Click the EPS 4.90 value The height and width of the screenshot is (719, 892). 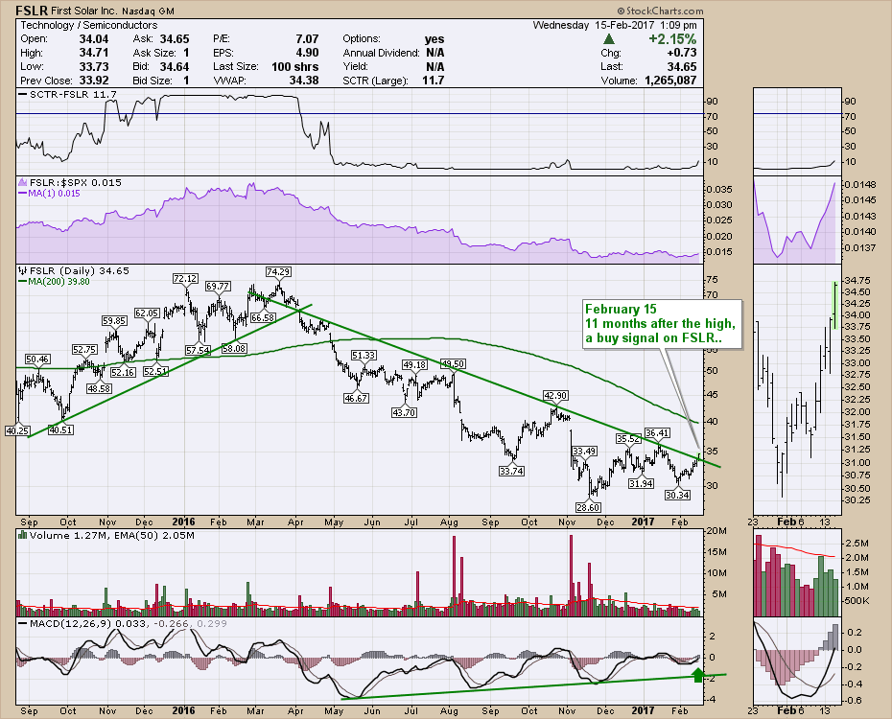307,53
